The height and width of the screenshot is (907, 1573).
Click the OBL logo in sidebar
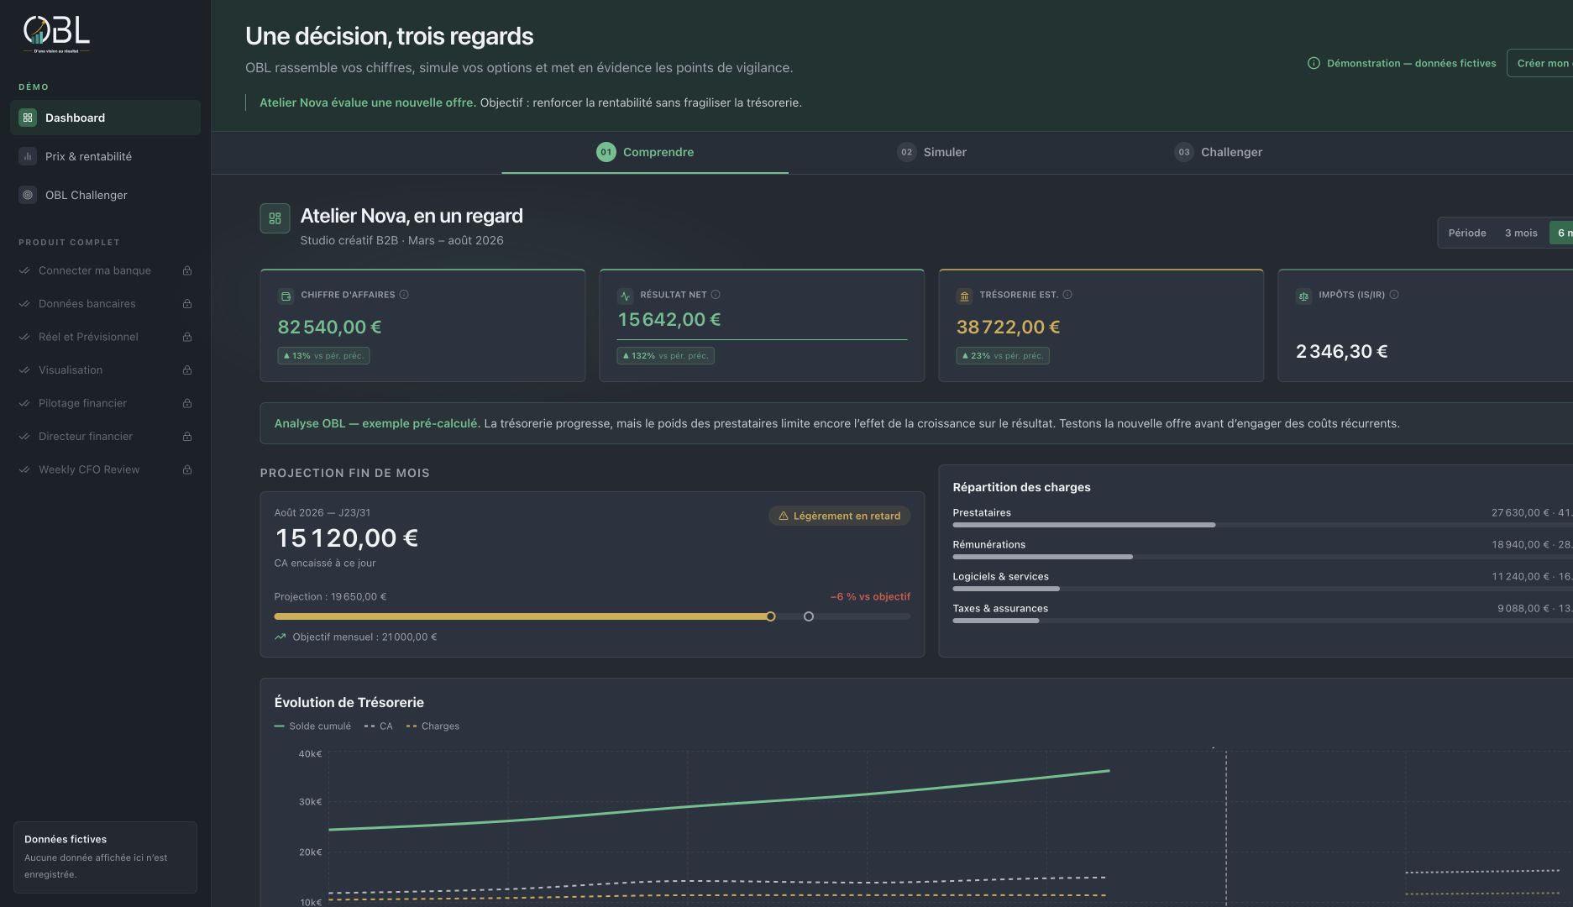point(56,34)
